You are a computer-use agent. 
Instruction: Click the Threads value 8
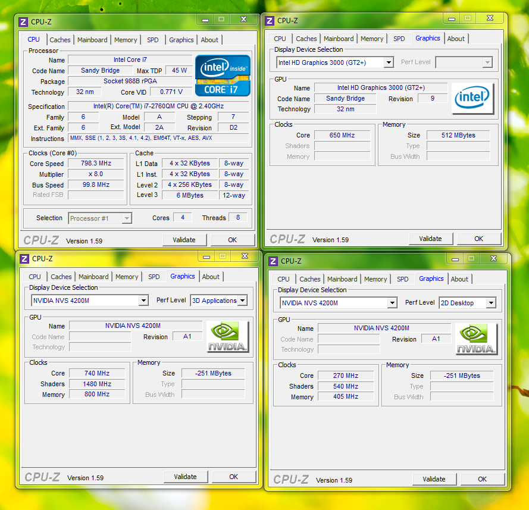(238, 218)
